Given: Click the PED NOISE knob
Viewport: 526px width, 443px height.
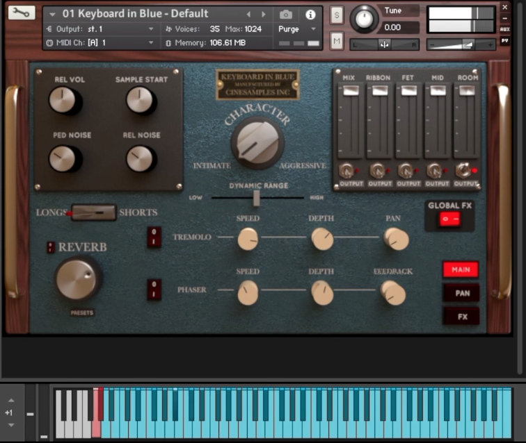Looking at the screenshot, I should tap(63, 158).
